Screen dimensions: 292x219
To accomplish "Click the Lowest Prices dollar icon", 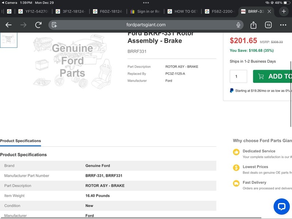I will click(x=236, y=168).
